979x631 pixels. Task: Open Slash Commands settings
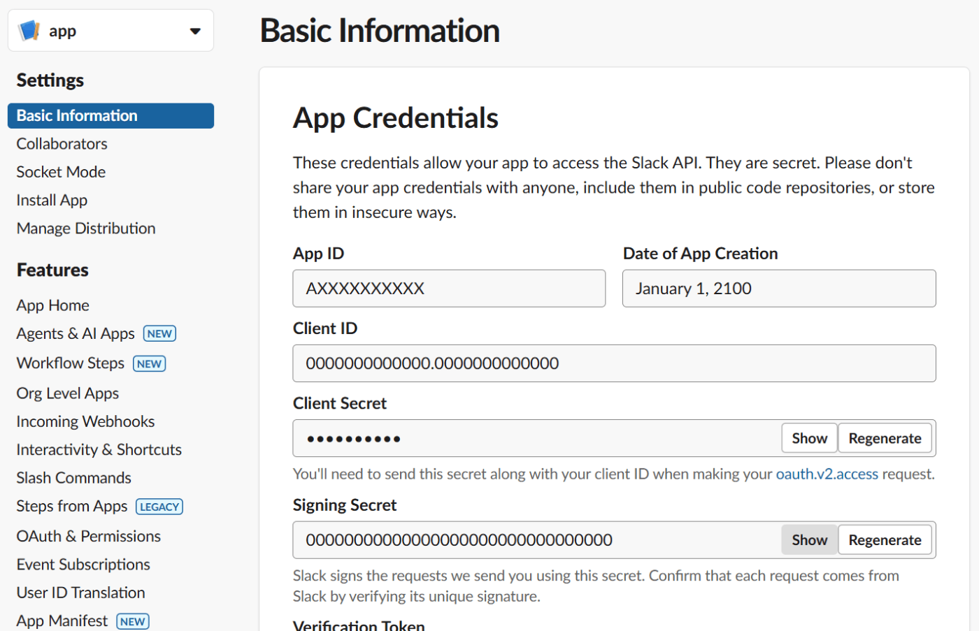74,478
